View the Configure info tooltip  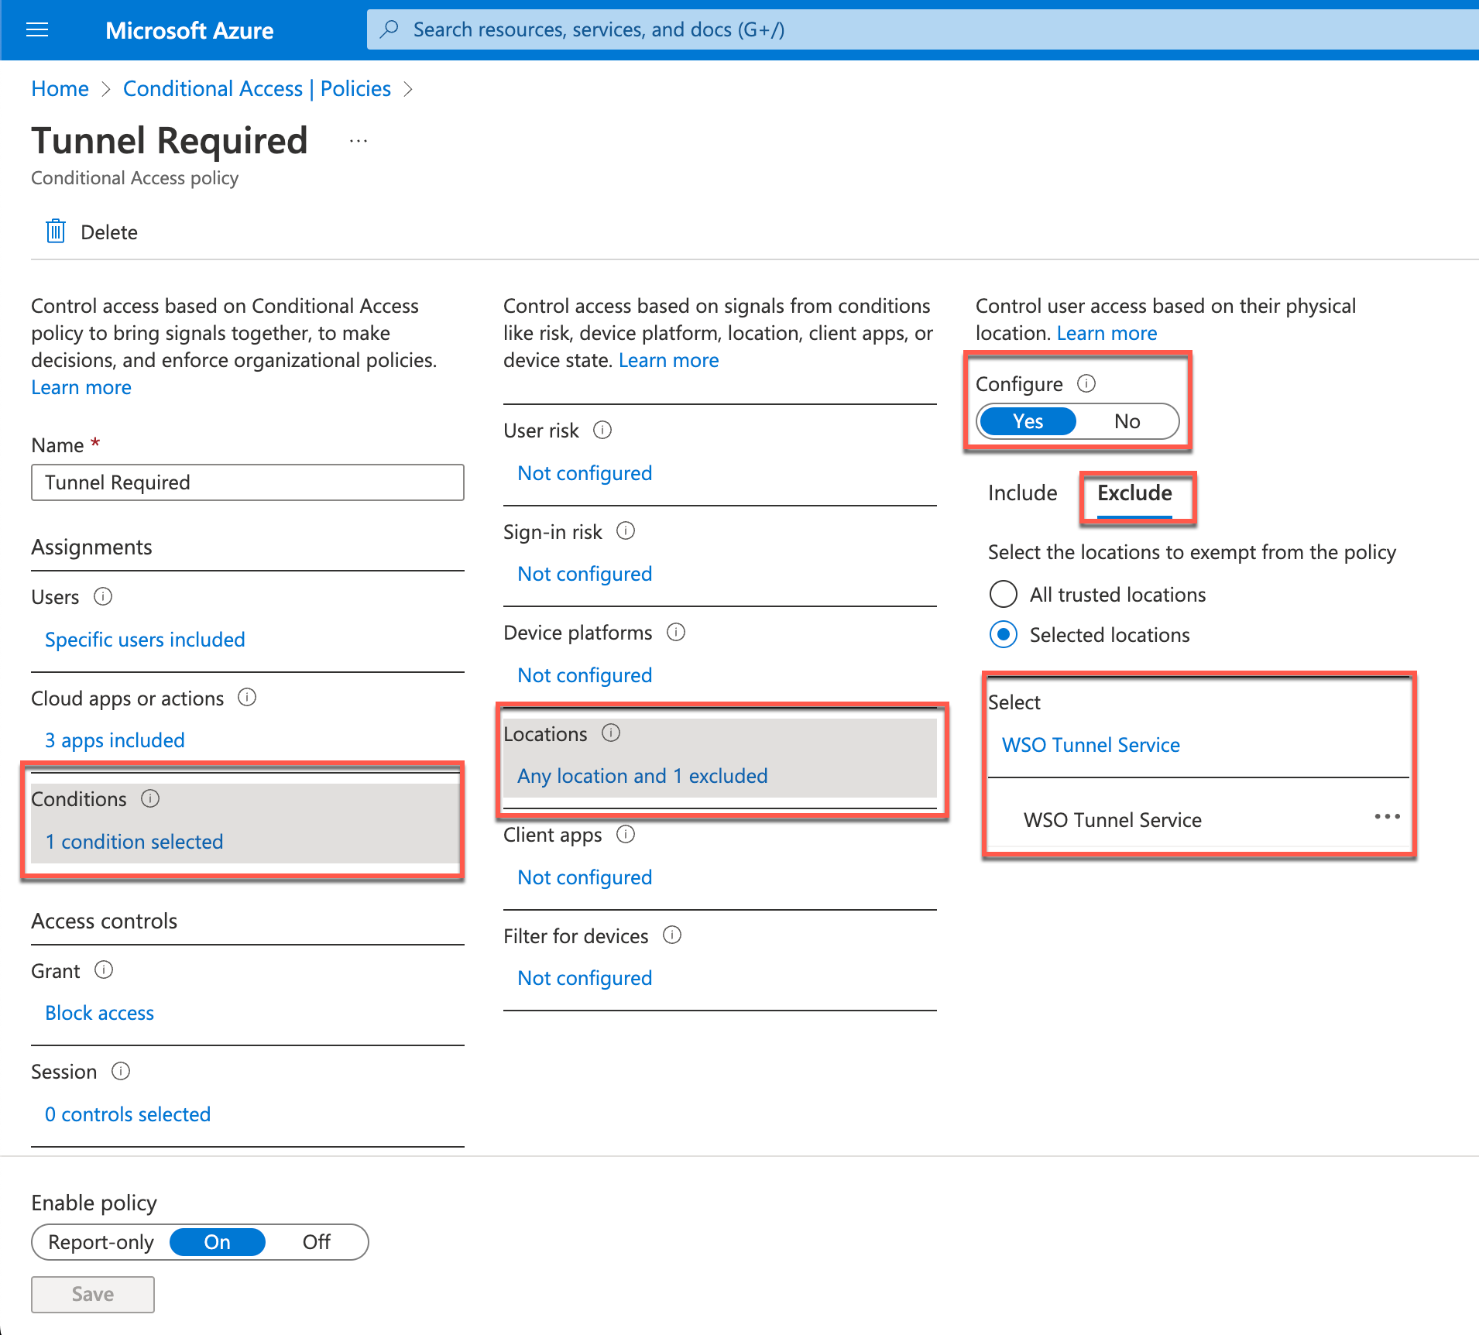point(1087,383)
